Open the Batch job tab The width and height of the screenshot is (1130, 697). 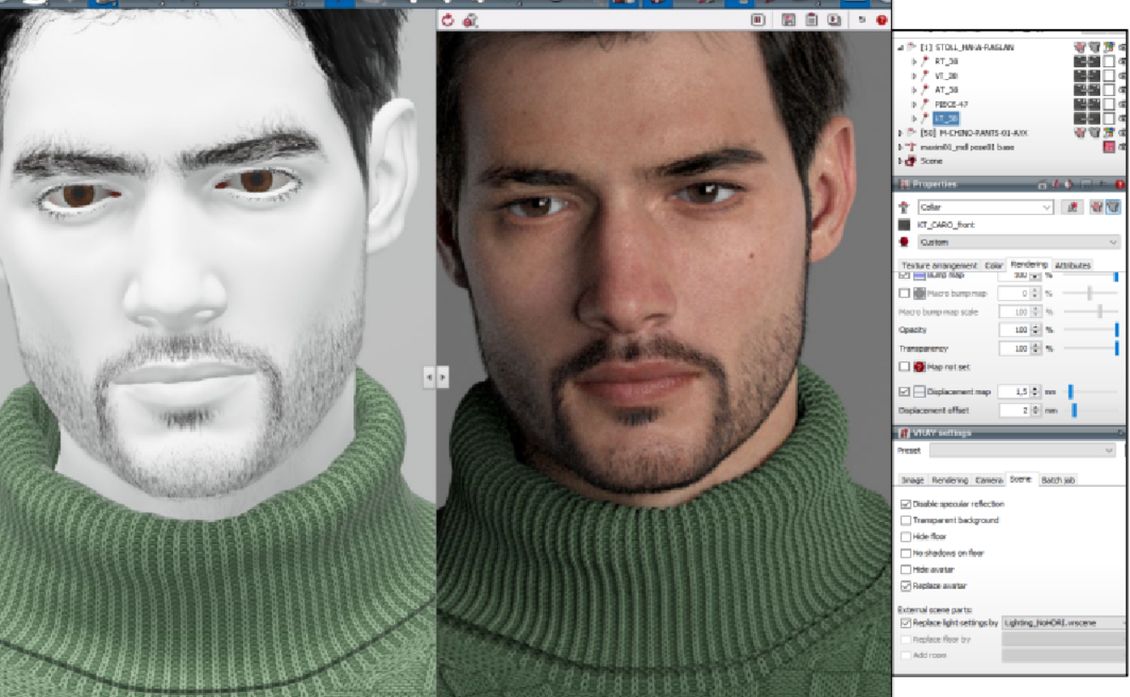click(x=1058, y=480)
